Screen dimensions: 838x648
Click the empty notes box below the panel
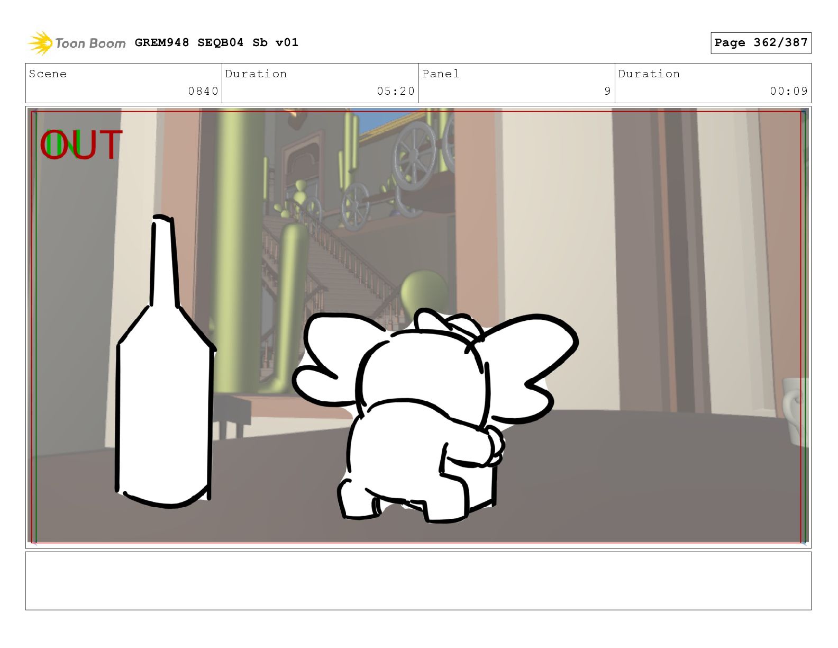(x=418, y=581)
